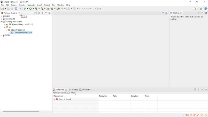The height and width of the screenshot is (117, 208).
Task: Expand the CodingWithSudhir.java node
Action: pyautogui.click(x=9, y=32)
